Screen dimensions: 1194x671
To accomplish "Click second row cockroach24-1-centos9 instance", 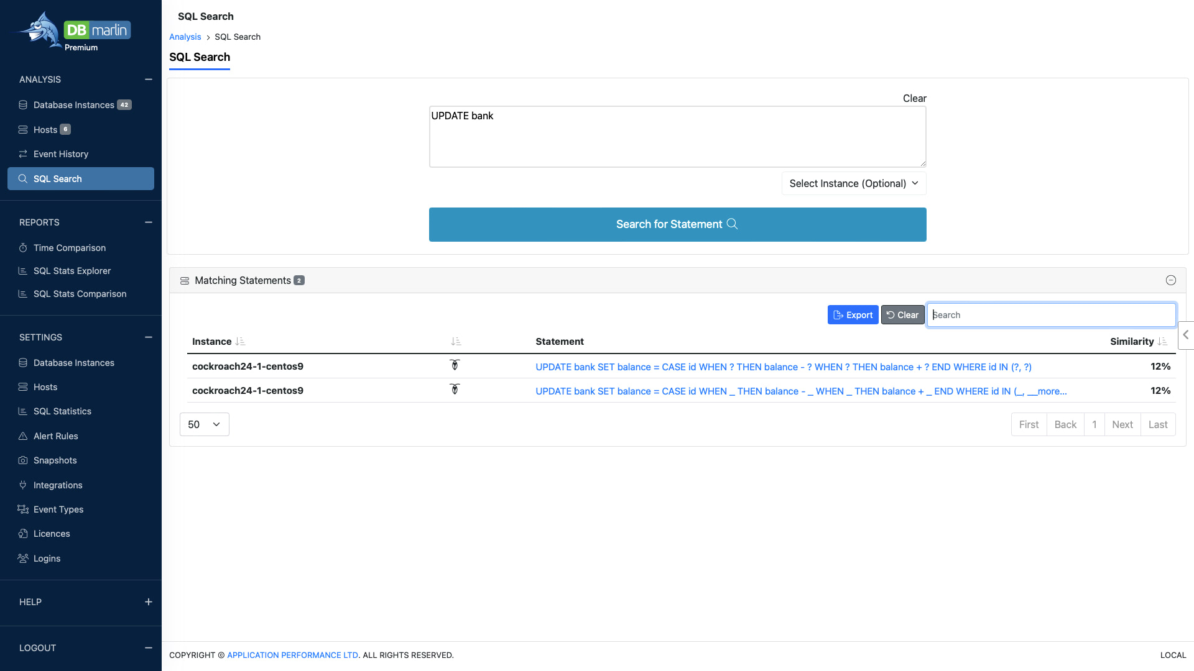I will [x=248, y=391].
